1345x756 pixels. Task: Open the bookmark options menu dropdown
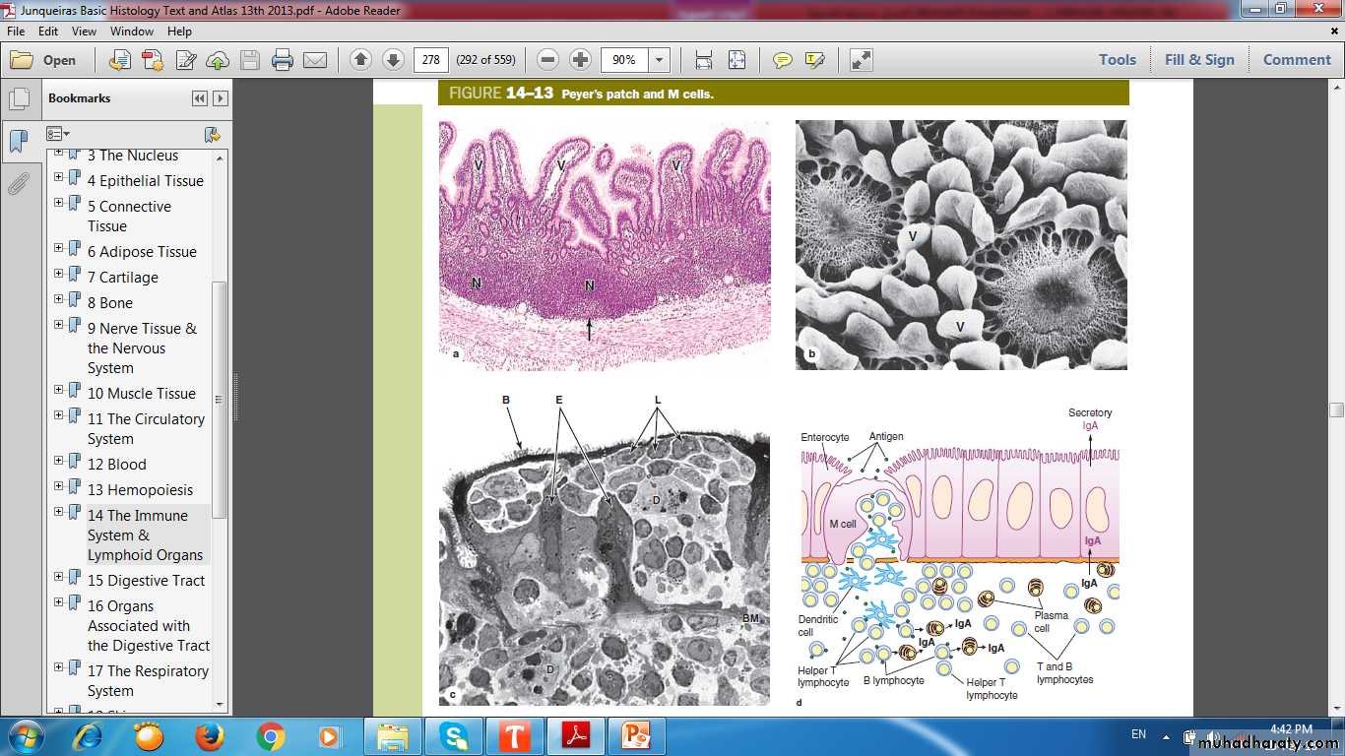click(x=58, y=134)
